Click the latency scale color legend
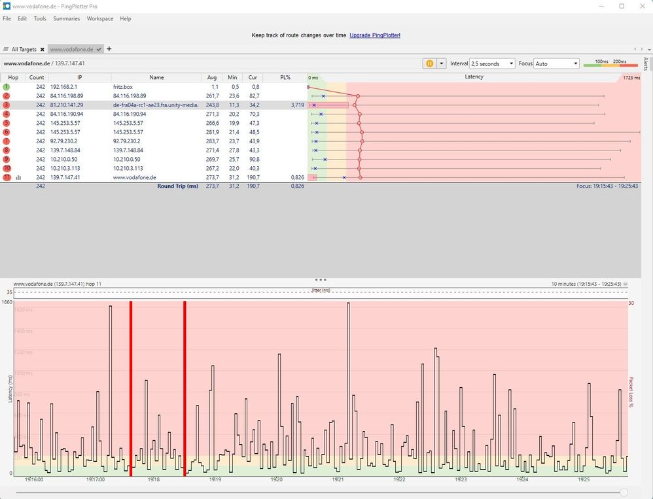653x499 pixels. [x=610, y=63]
